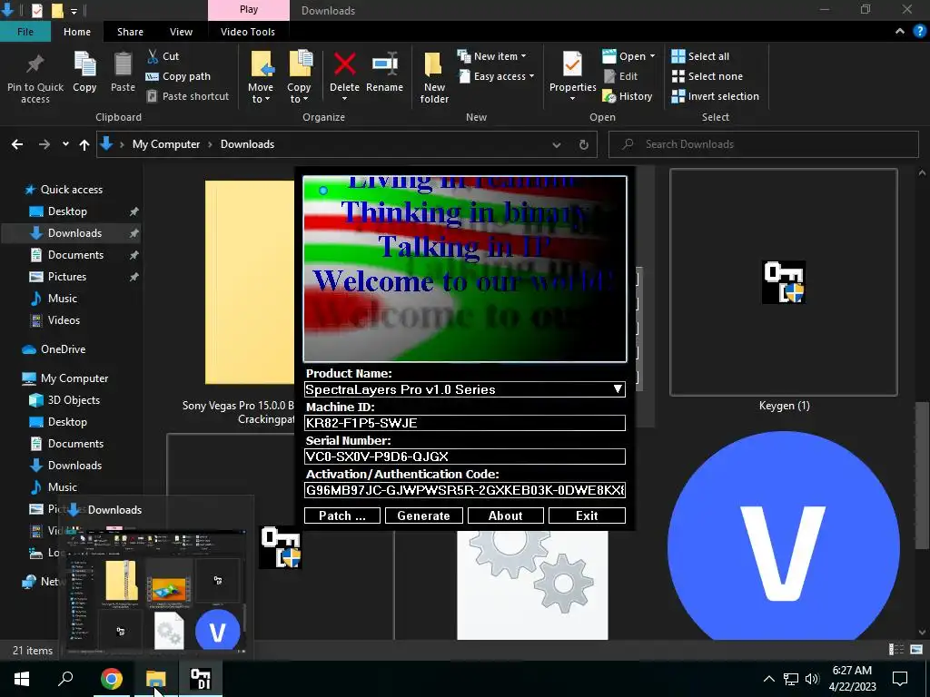Switch to View ribbon tab
The height and width of the screenshot is (697, 930).
point(181,32)
